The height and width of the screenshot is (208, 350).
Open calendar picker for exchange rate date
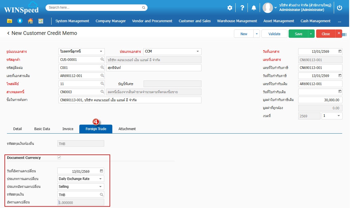click(101, 171)
